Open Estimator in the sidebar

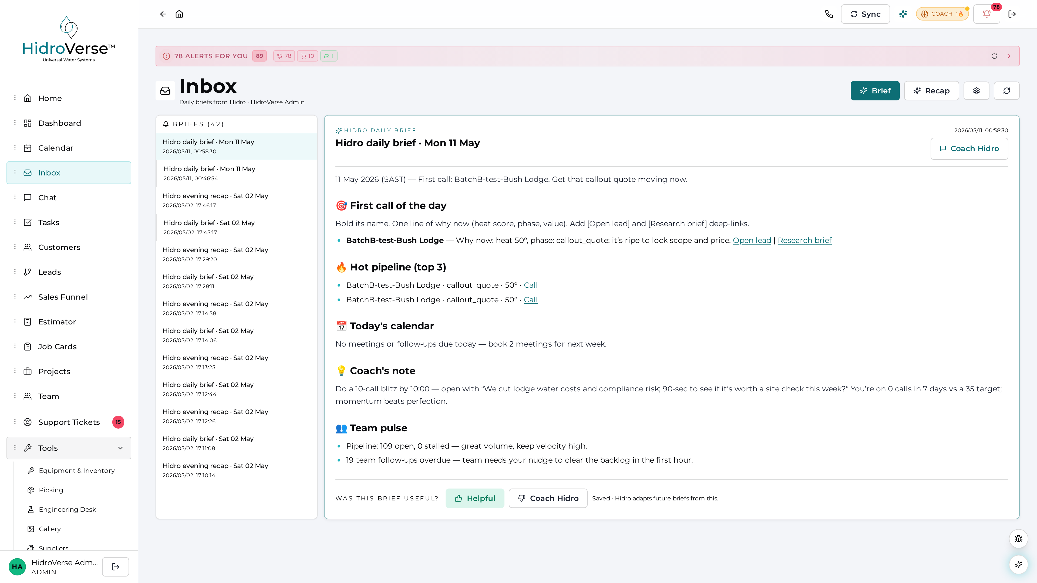(x=69, y=321)
